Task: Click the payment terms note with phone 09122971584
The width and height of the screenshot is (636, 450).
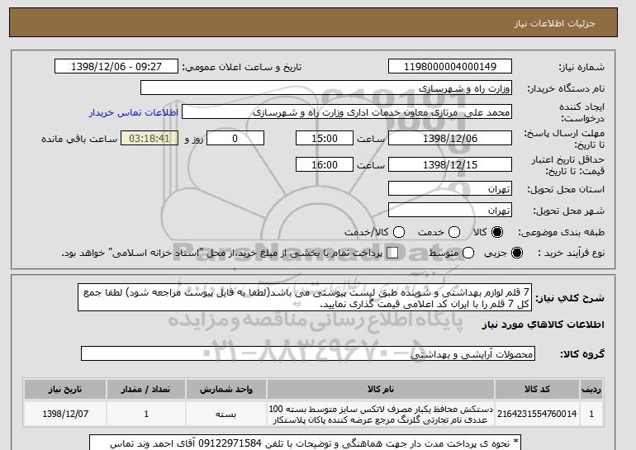Action: [305, 443]
